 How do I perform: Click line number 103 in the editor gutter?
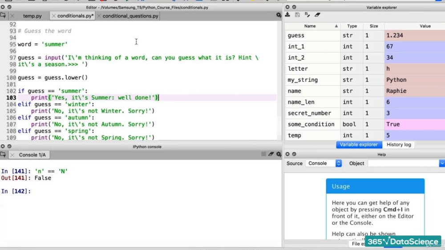(11, 97)
